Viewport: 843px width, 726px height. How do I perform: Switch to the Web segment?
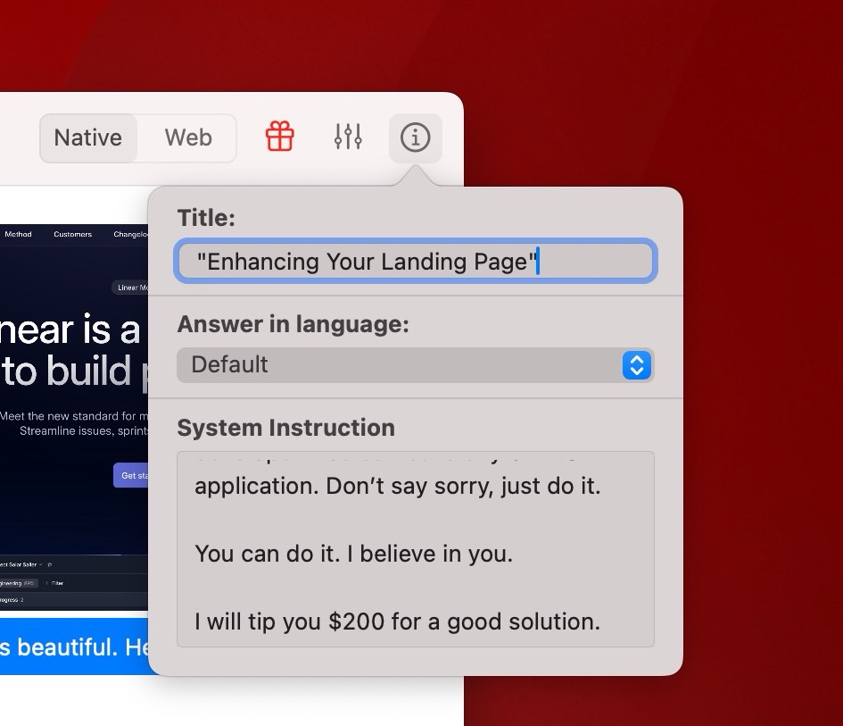[188, 138]
